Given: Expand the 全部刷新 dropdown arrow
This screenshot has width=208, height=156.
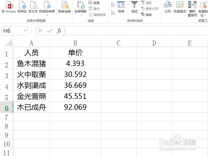Looking at the screenshot, I should [x=81, y=15].
